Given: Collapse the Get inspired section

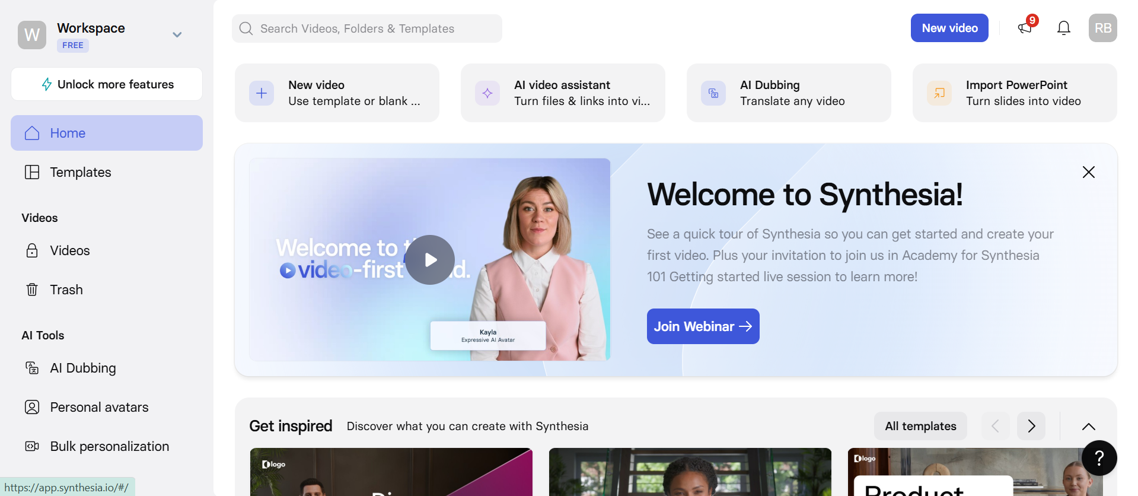Looking at the screenshot, I should coord(1088,426).
